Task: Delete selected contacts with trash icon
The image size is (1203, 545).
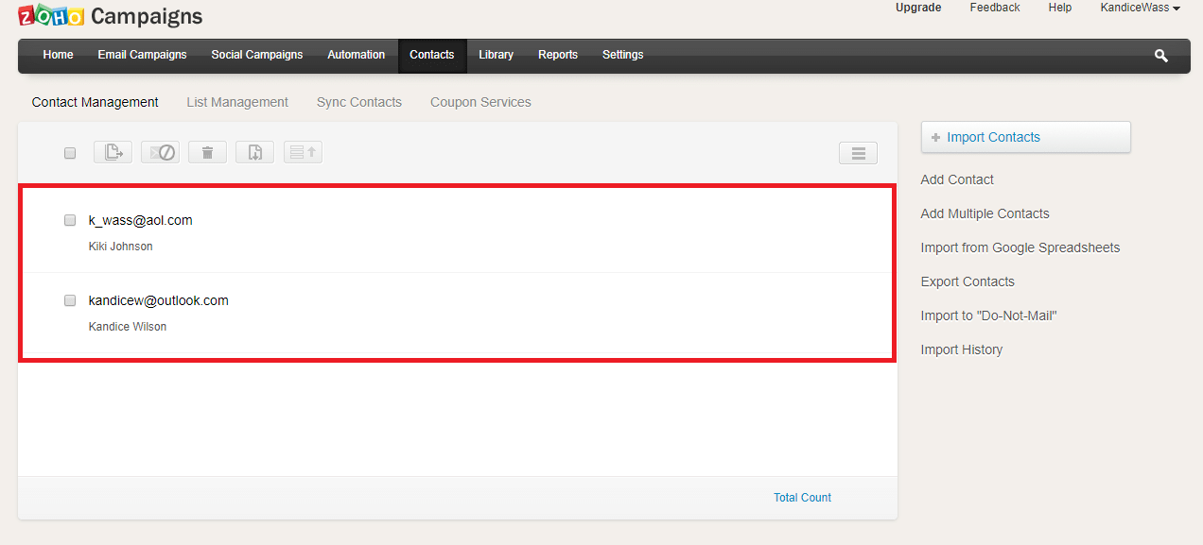Action: (207, 152)
